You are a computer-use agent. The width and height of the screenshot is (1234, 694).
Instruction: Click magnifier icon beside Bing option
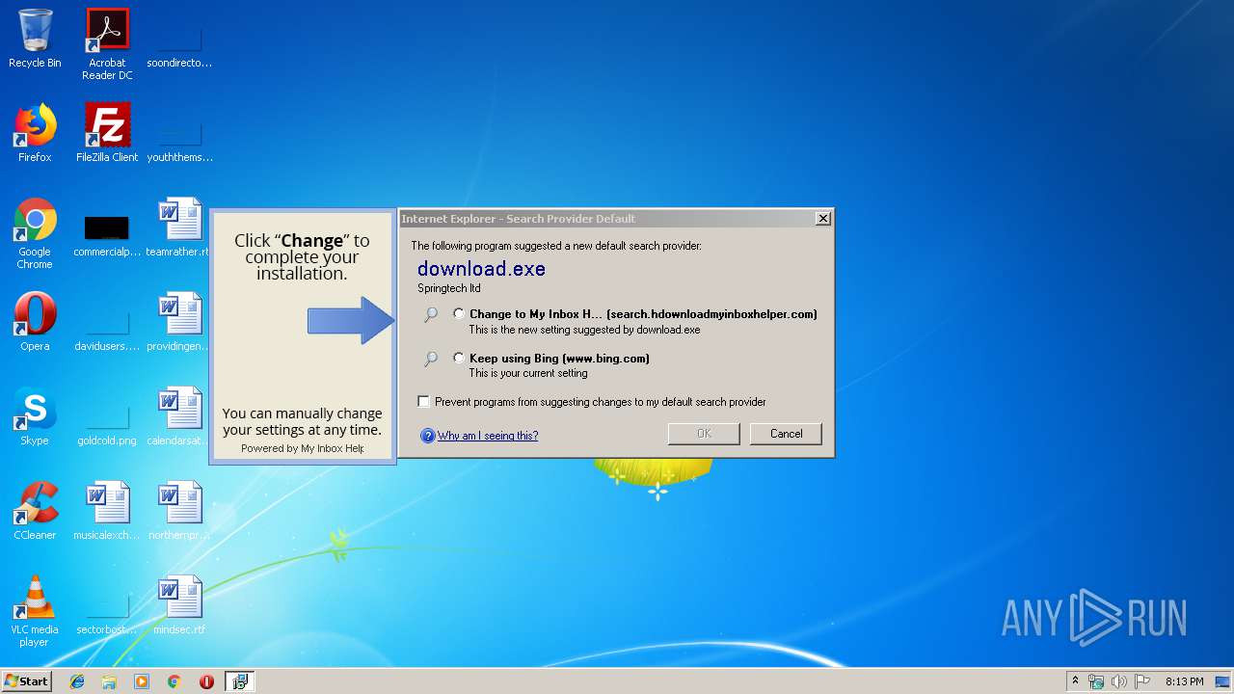pyautogui.click(x=431, y=359)
